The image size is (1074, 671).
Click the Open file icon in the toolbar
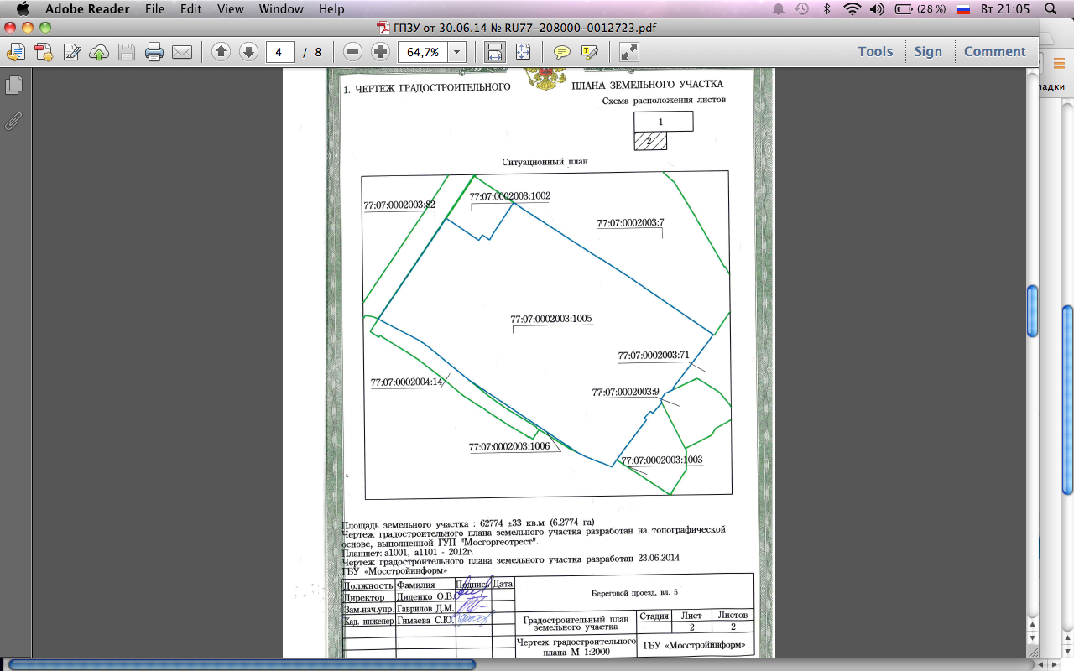coord(15,52)
